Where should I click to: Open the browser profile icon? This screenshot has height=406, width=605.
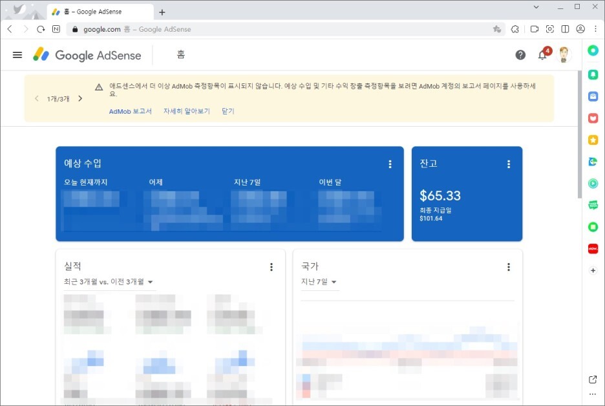click(580, 29)
